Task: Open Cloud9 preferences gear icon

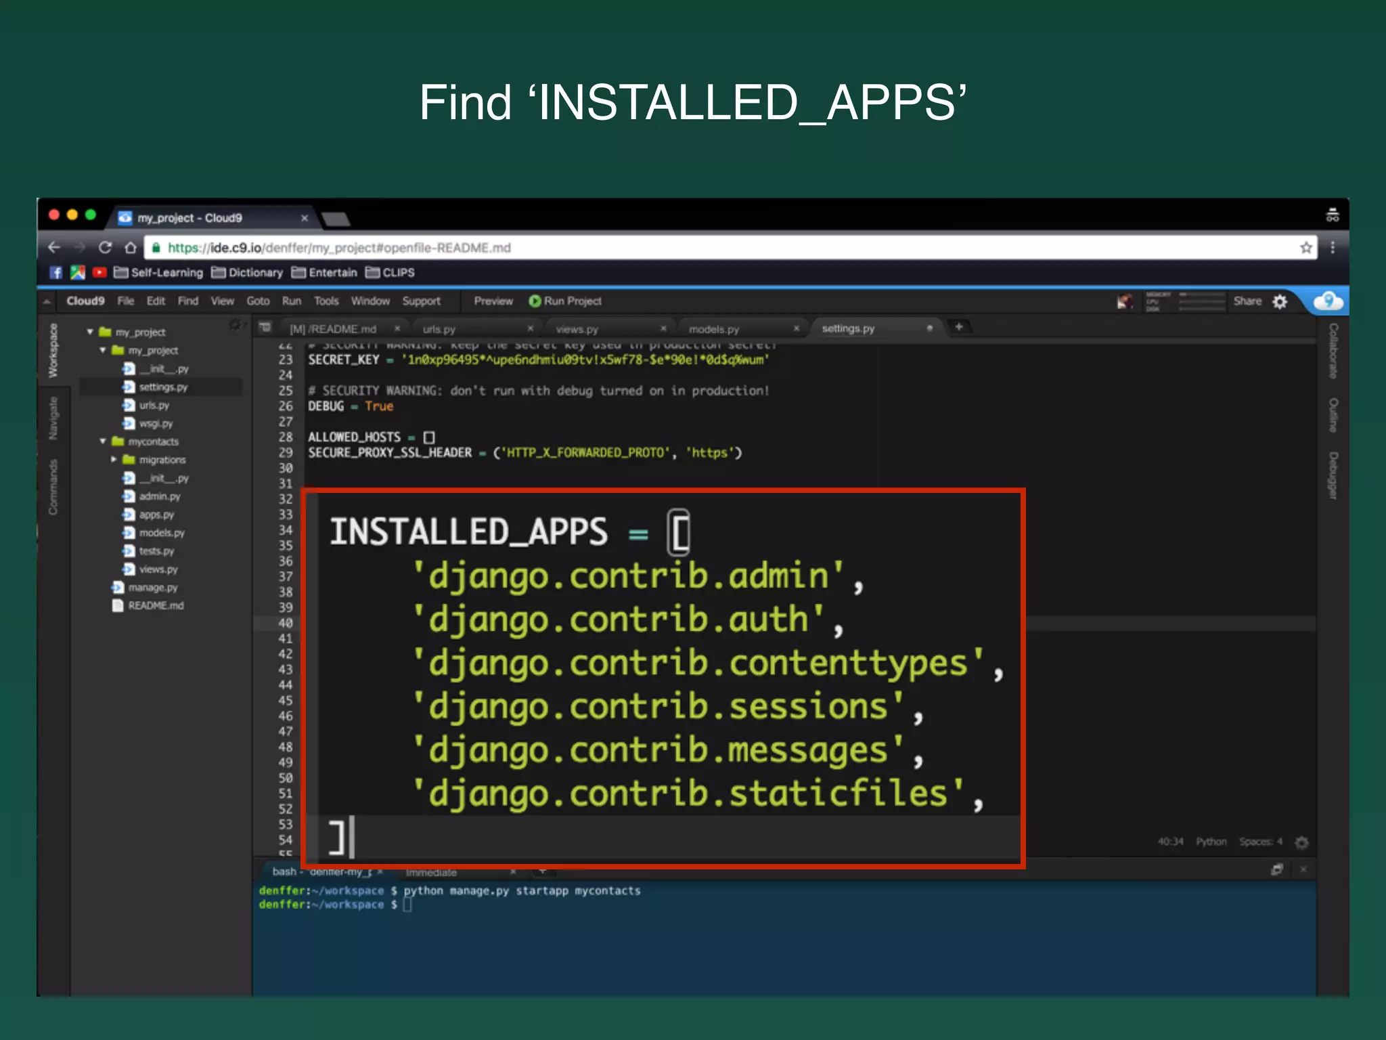Action: [1280, 301]
